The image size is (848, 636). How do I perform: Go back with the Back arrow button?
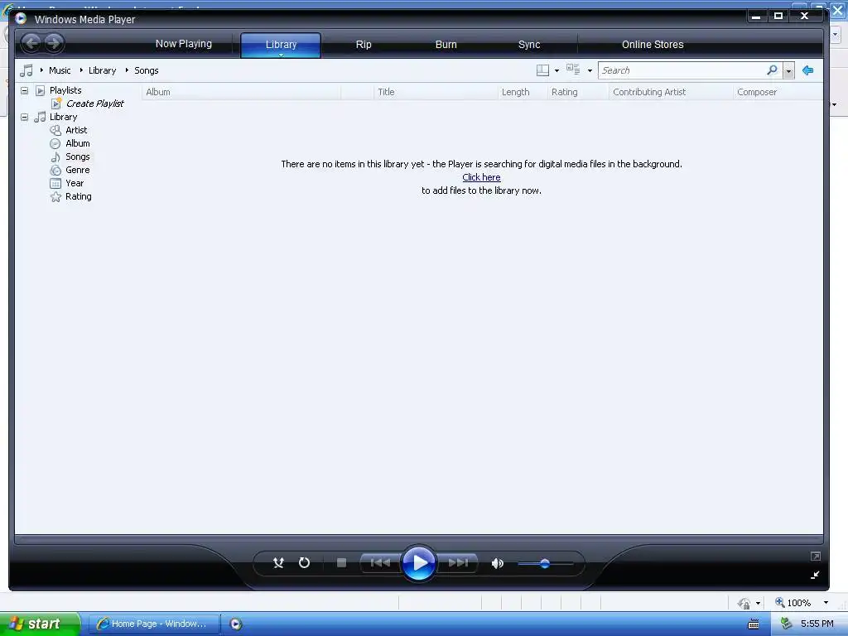[32, 43]
